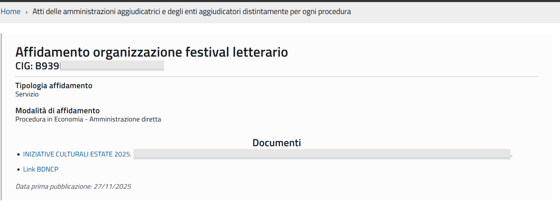Open the INIZIATIVE CULTURALI ESTATE 2025 document
Image resolution: width=560 pixels, height=210 pixels.
pyautogui.click(x=77, y=154)
